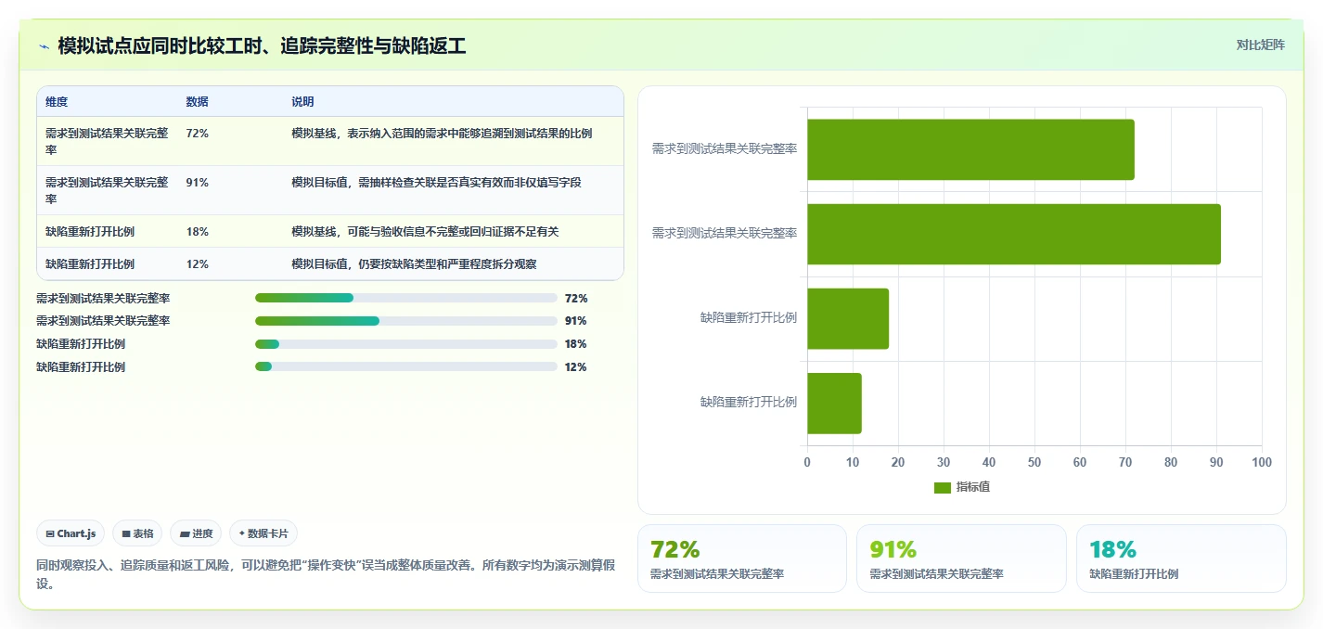Select the 表格 chip label

click(143, 533)
